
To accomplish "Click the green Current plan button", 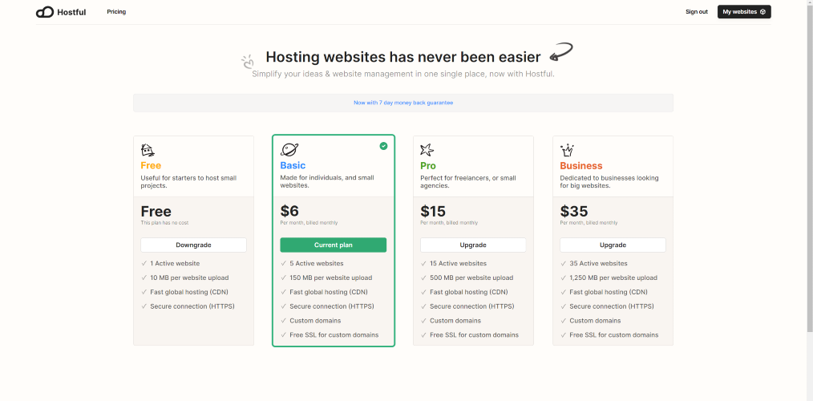I will point(334,245).
